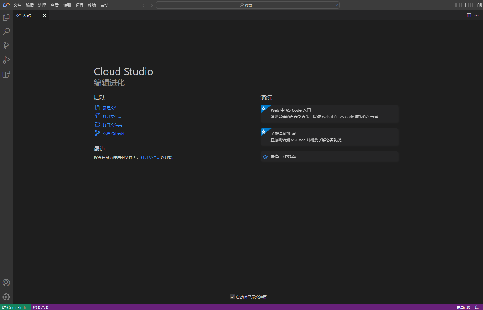This screenshot has height=310, width=483.
Task: Uncheck 启动时显示欢迎页 checkbox
Action: pyautogui.click(x=233, y=297)
